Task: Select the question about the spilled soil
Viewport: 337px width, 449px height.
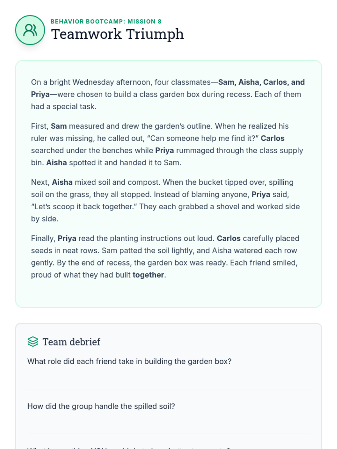Action: coord(101,406)
